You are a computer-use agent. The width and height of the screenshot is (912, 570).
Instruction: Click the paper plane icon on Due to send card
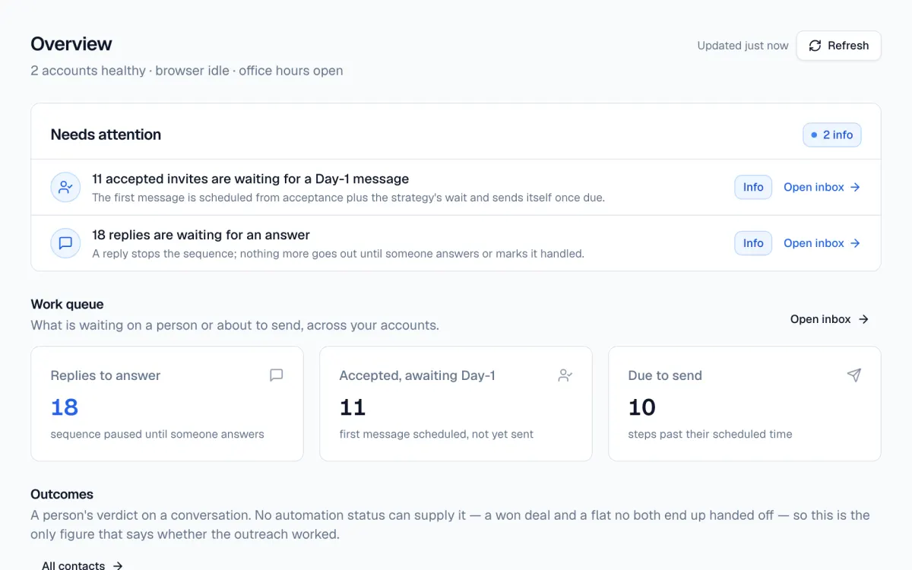854,375
